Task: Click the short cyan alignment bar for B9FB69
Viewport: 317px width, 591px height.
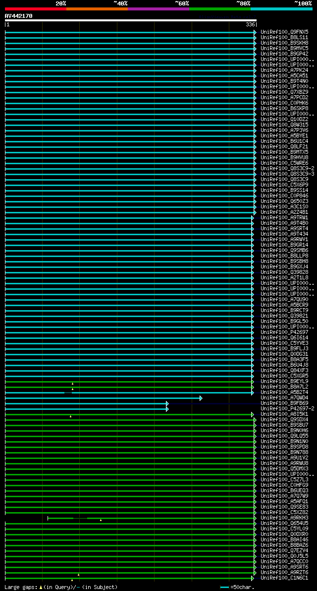Action: point(86,403)
